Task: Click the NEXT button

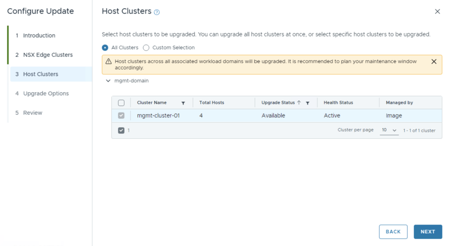Action: pos(428,232)
